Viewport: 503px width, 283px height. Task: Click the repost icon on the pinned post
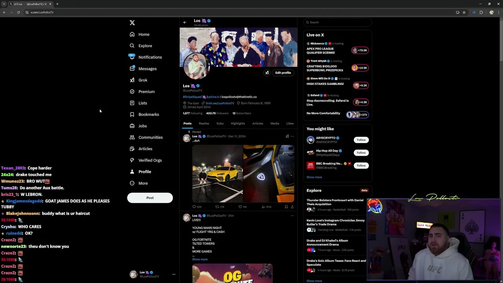pos(217,207)
